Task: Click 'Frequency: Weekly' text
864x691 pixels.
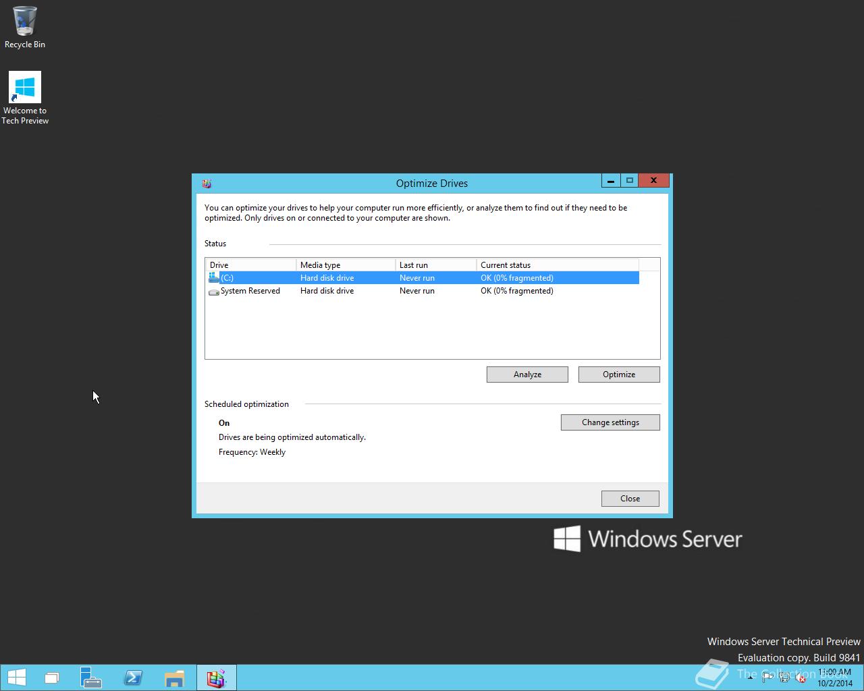Action: 252,452
